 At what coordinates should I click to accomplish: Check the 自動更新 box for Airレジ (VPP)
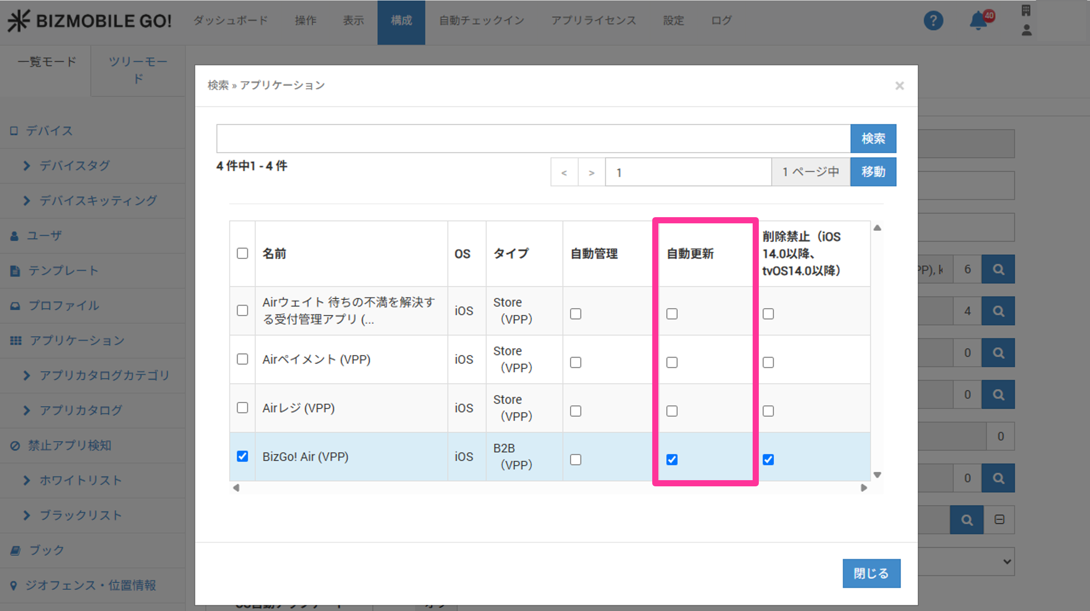tap(672, 411)
